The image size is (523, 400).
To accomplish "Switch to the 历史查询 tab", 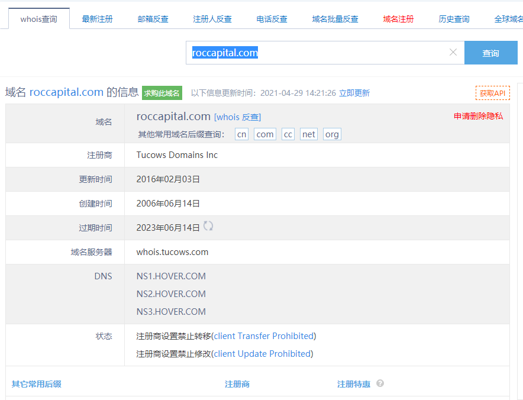I will pos(454,19).
